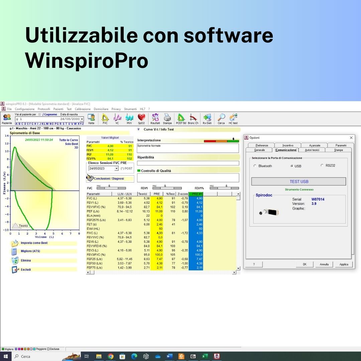
Task: Open the Strumenti menu
Action: [x=130, y=109]
